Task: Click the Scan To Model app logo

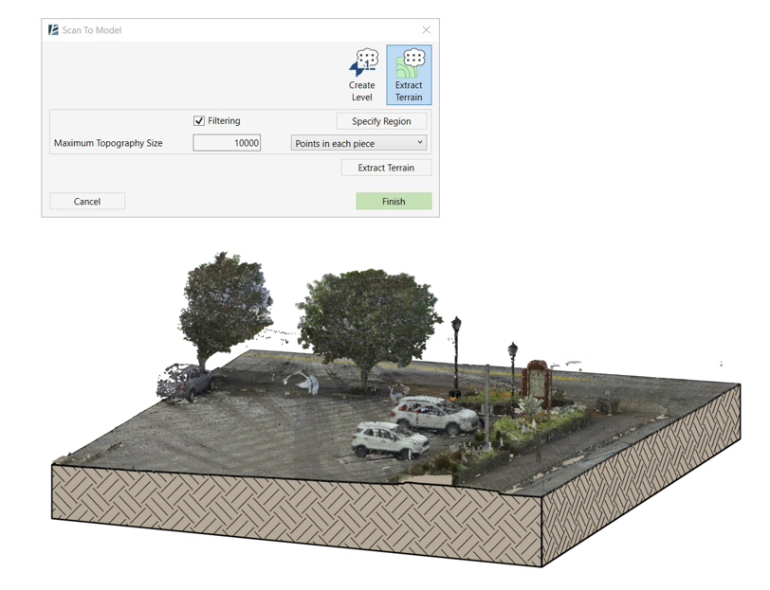Action: point(53,30)
